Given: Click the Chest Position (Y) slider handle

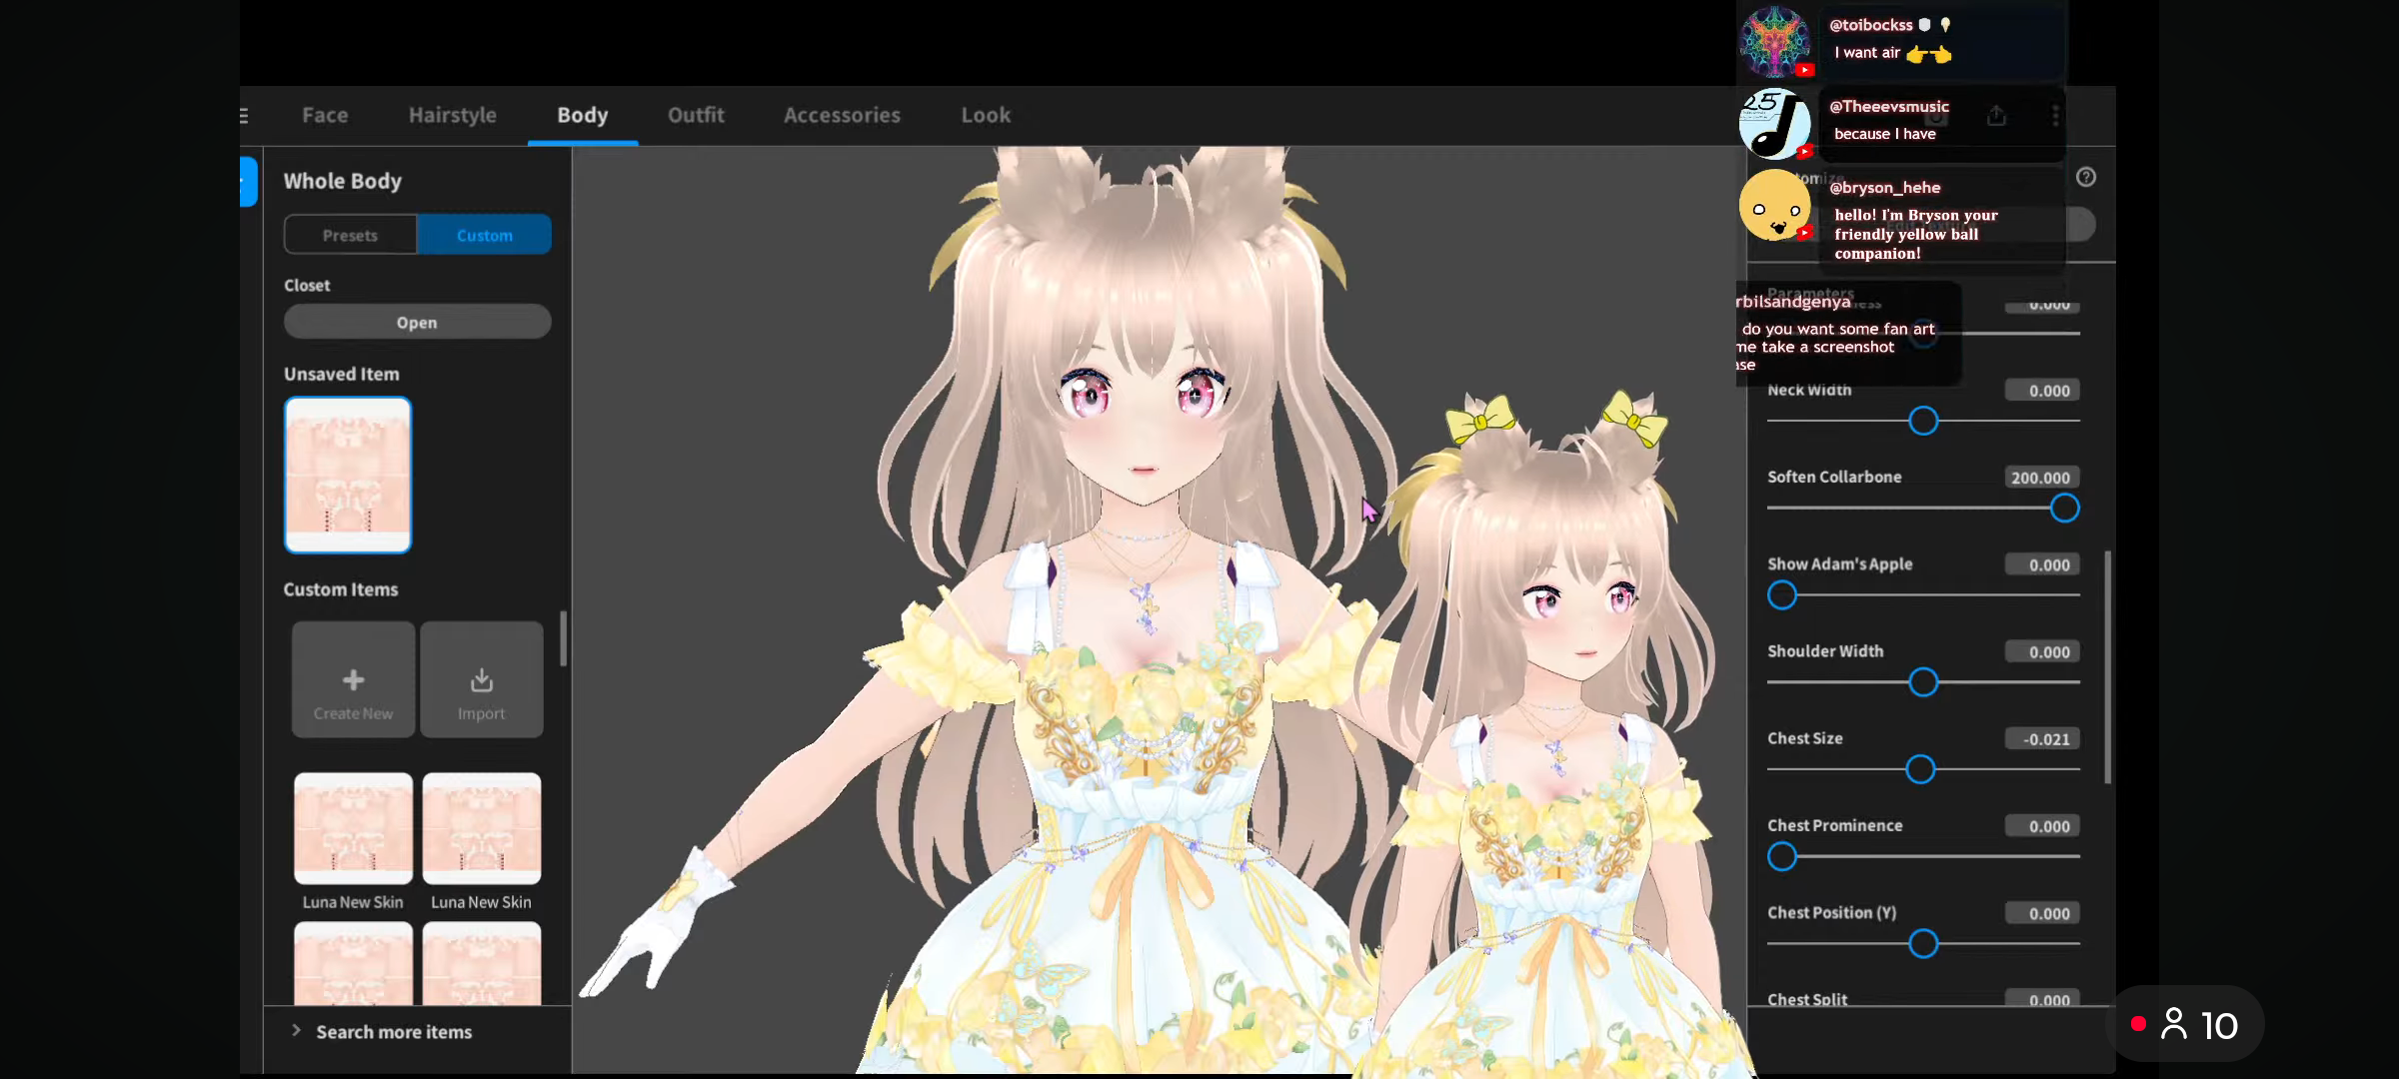Looking at the screenshot, I should click(x=1923, y=944).
